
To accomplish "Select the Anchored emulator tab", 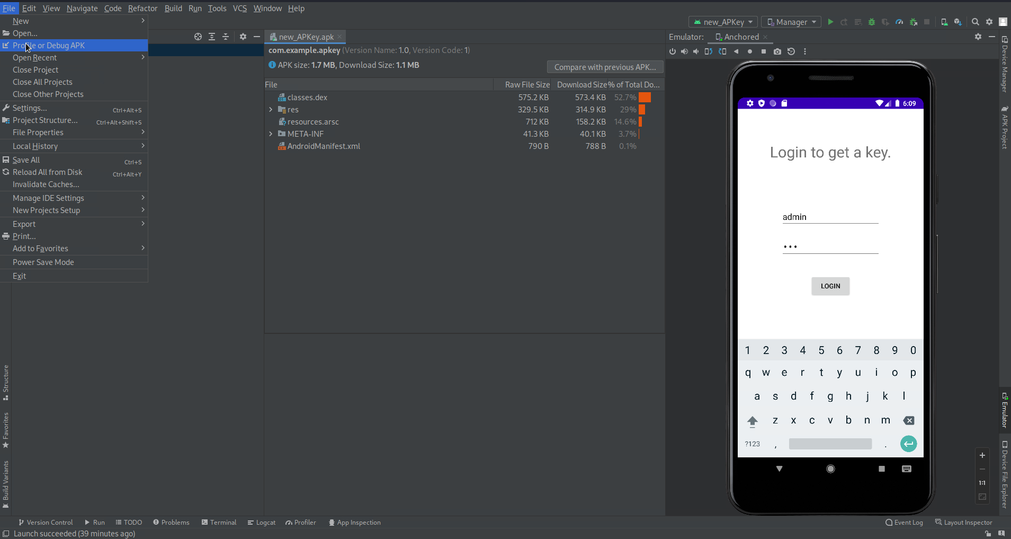I will (741, 37).
